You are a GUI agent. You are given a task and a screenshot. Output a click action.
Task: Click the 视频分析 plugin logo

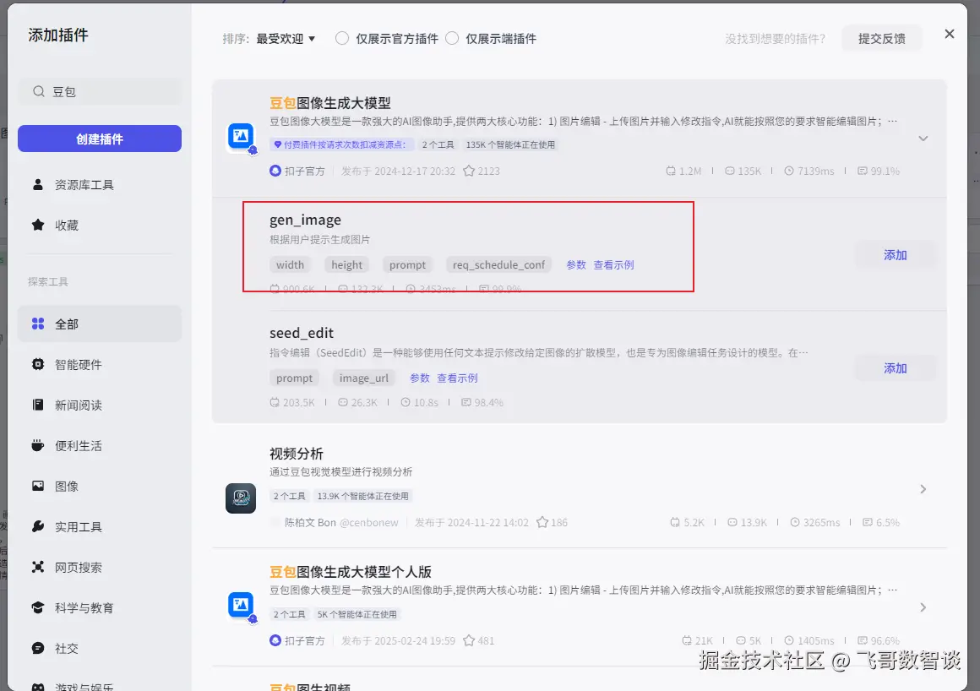coord(241,498)
